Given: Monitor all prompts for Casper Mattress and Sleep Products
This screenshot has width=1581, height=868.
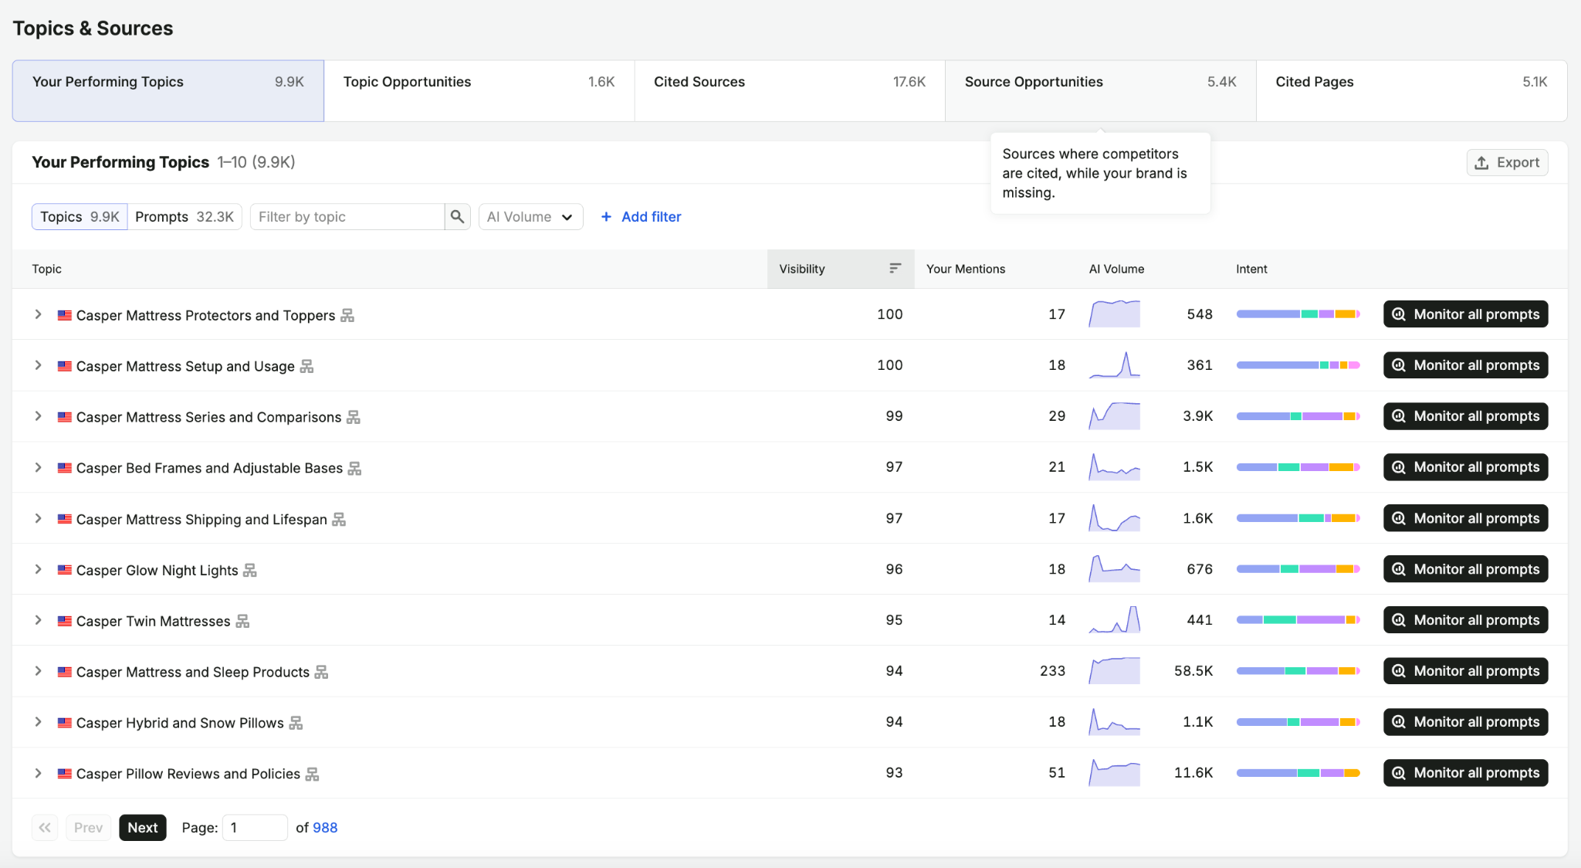Looking at the screenshot, I should (x=1465, y=671).
